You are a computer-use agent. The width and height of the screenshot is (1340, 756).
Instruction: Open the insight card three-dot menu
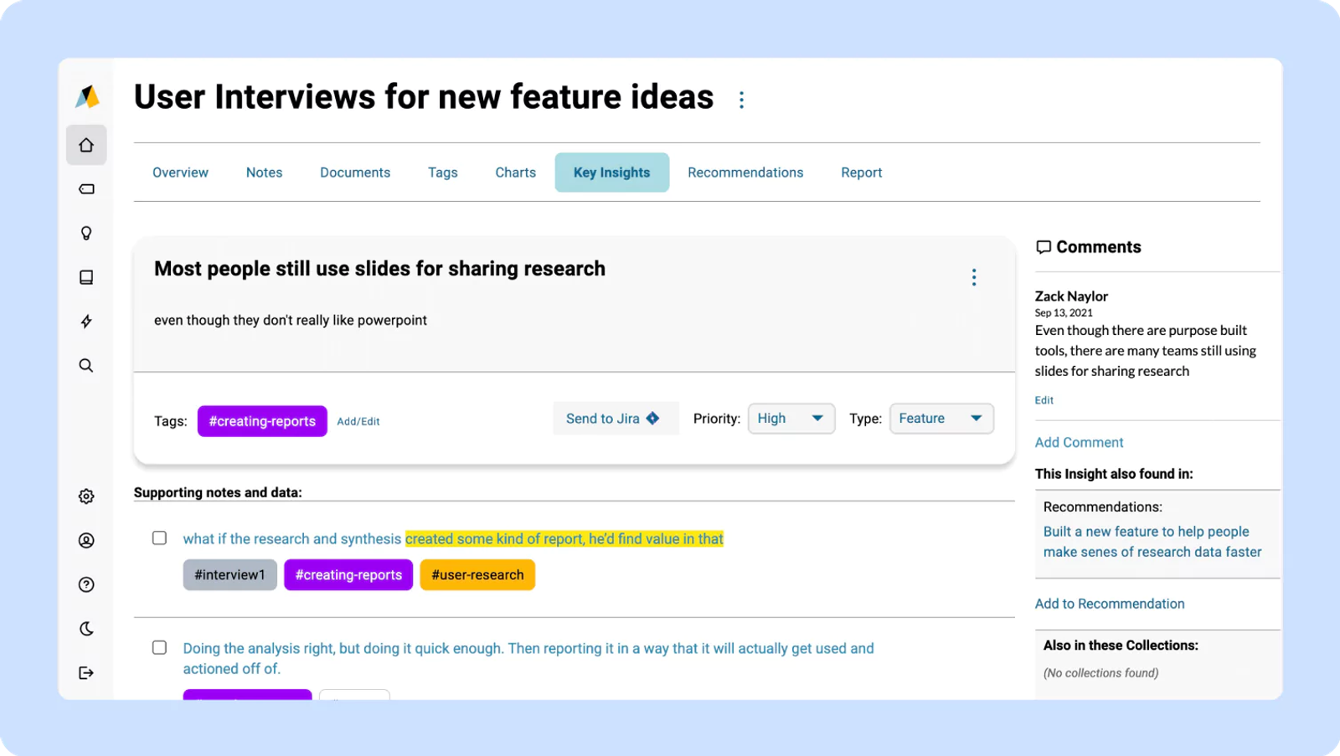(974, 277)
